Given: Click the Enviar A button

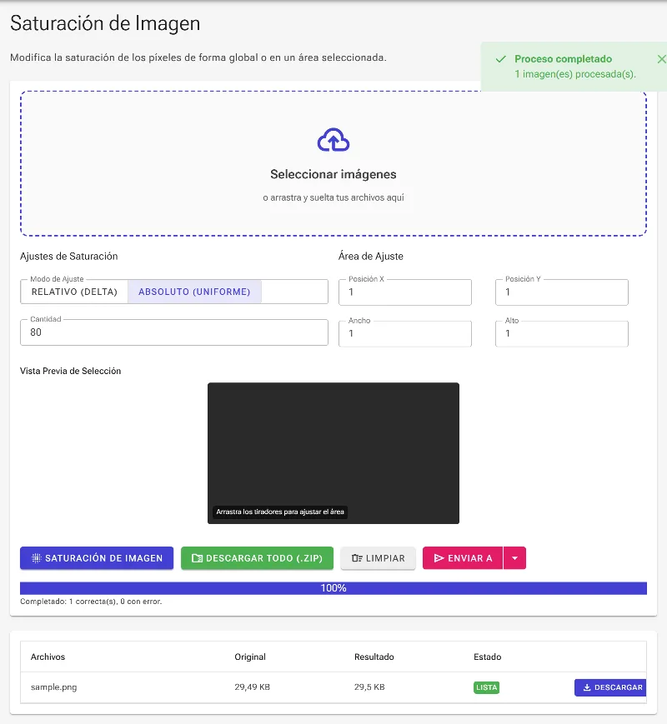Looking at the screenshot, I should tap(463, 557).
